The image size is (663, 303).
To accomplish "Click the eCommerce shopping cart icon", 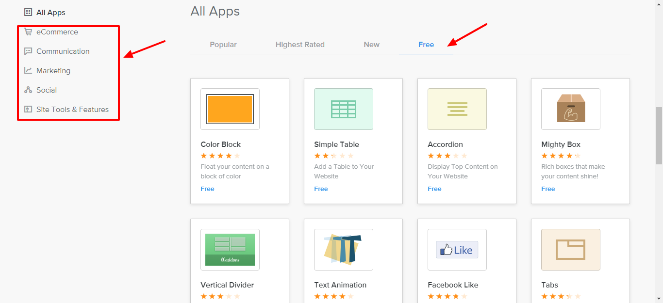I will (28, 32).
